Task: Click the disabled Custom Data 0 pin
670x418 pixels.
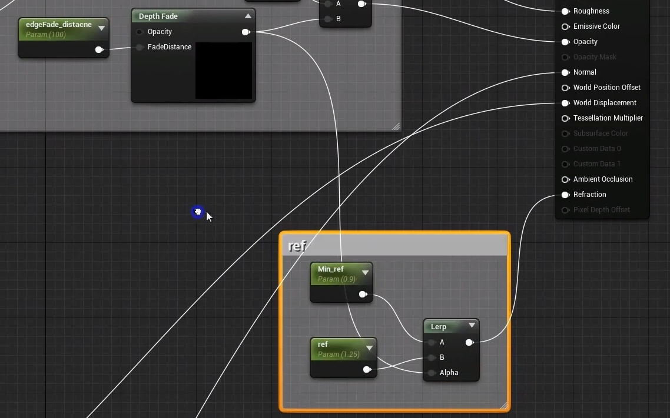Action: (565, 149)
